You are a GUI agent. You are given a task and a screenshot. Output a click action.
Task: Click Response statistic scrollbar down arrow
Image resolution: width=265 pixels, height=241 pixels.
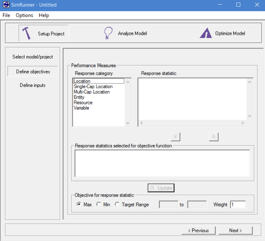[250, 116]
